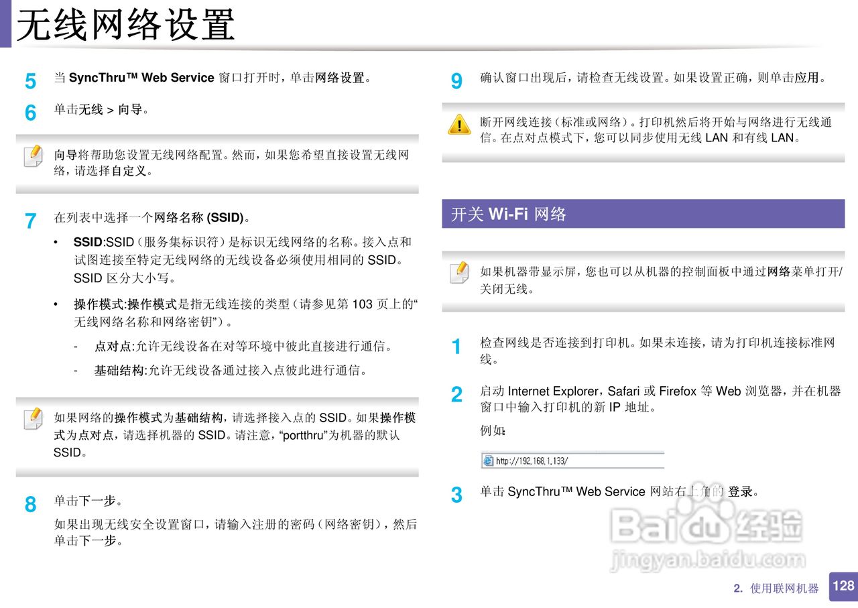
Task: Click the line 基础结构:允许无线设备通过接入点
Action: [x=231, y=370]
